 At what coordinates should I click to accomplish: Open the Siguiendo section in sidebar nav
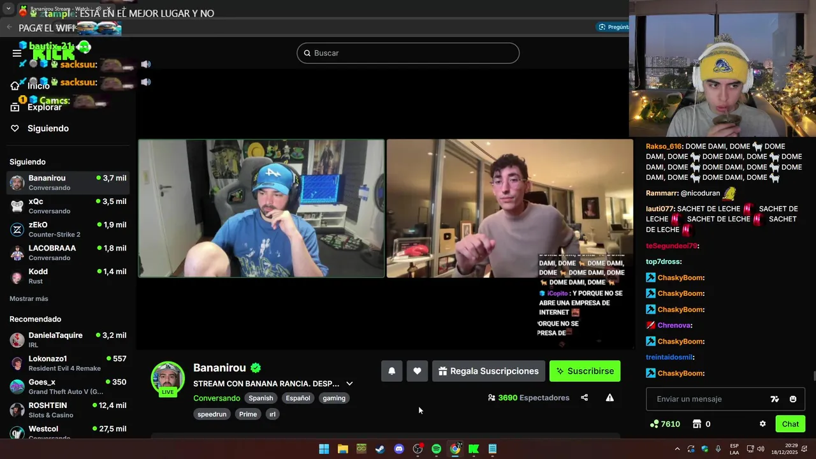pos(40,128)
